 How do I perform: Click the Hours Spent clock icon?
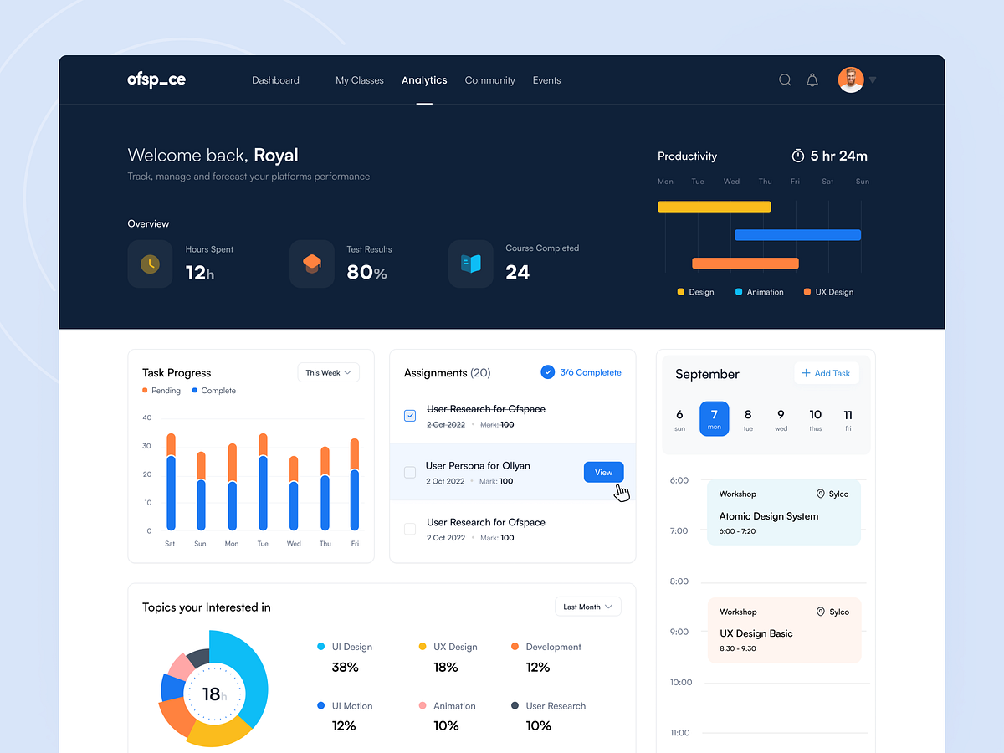coord(150,264)
